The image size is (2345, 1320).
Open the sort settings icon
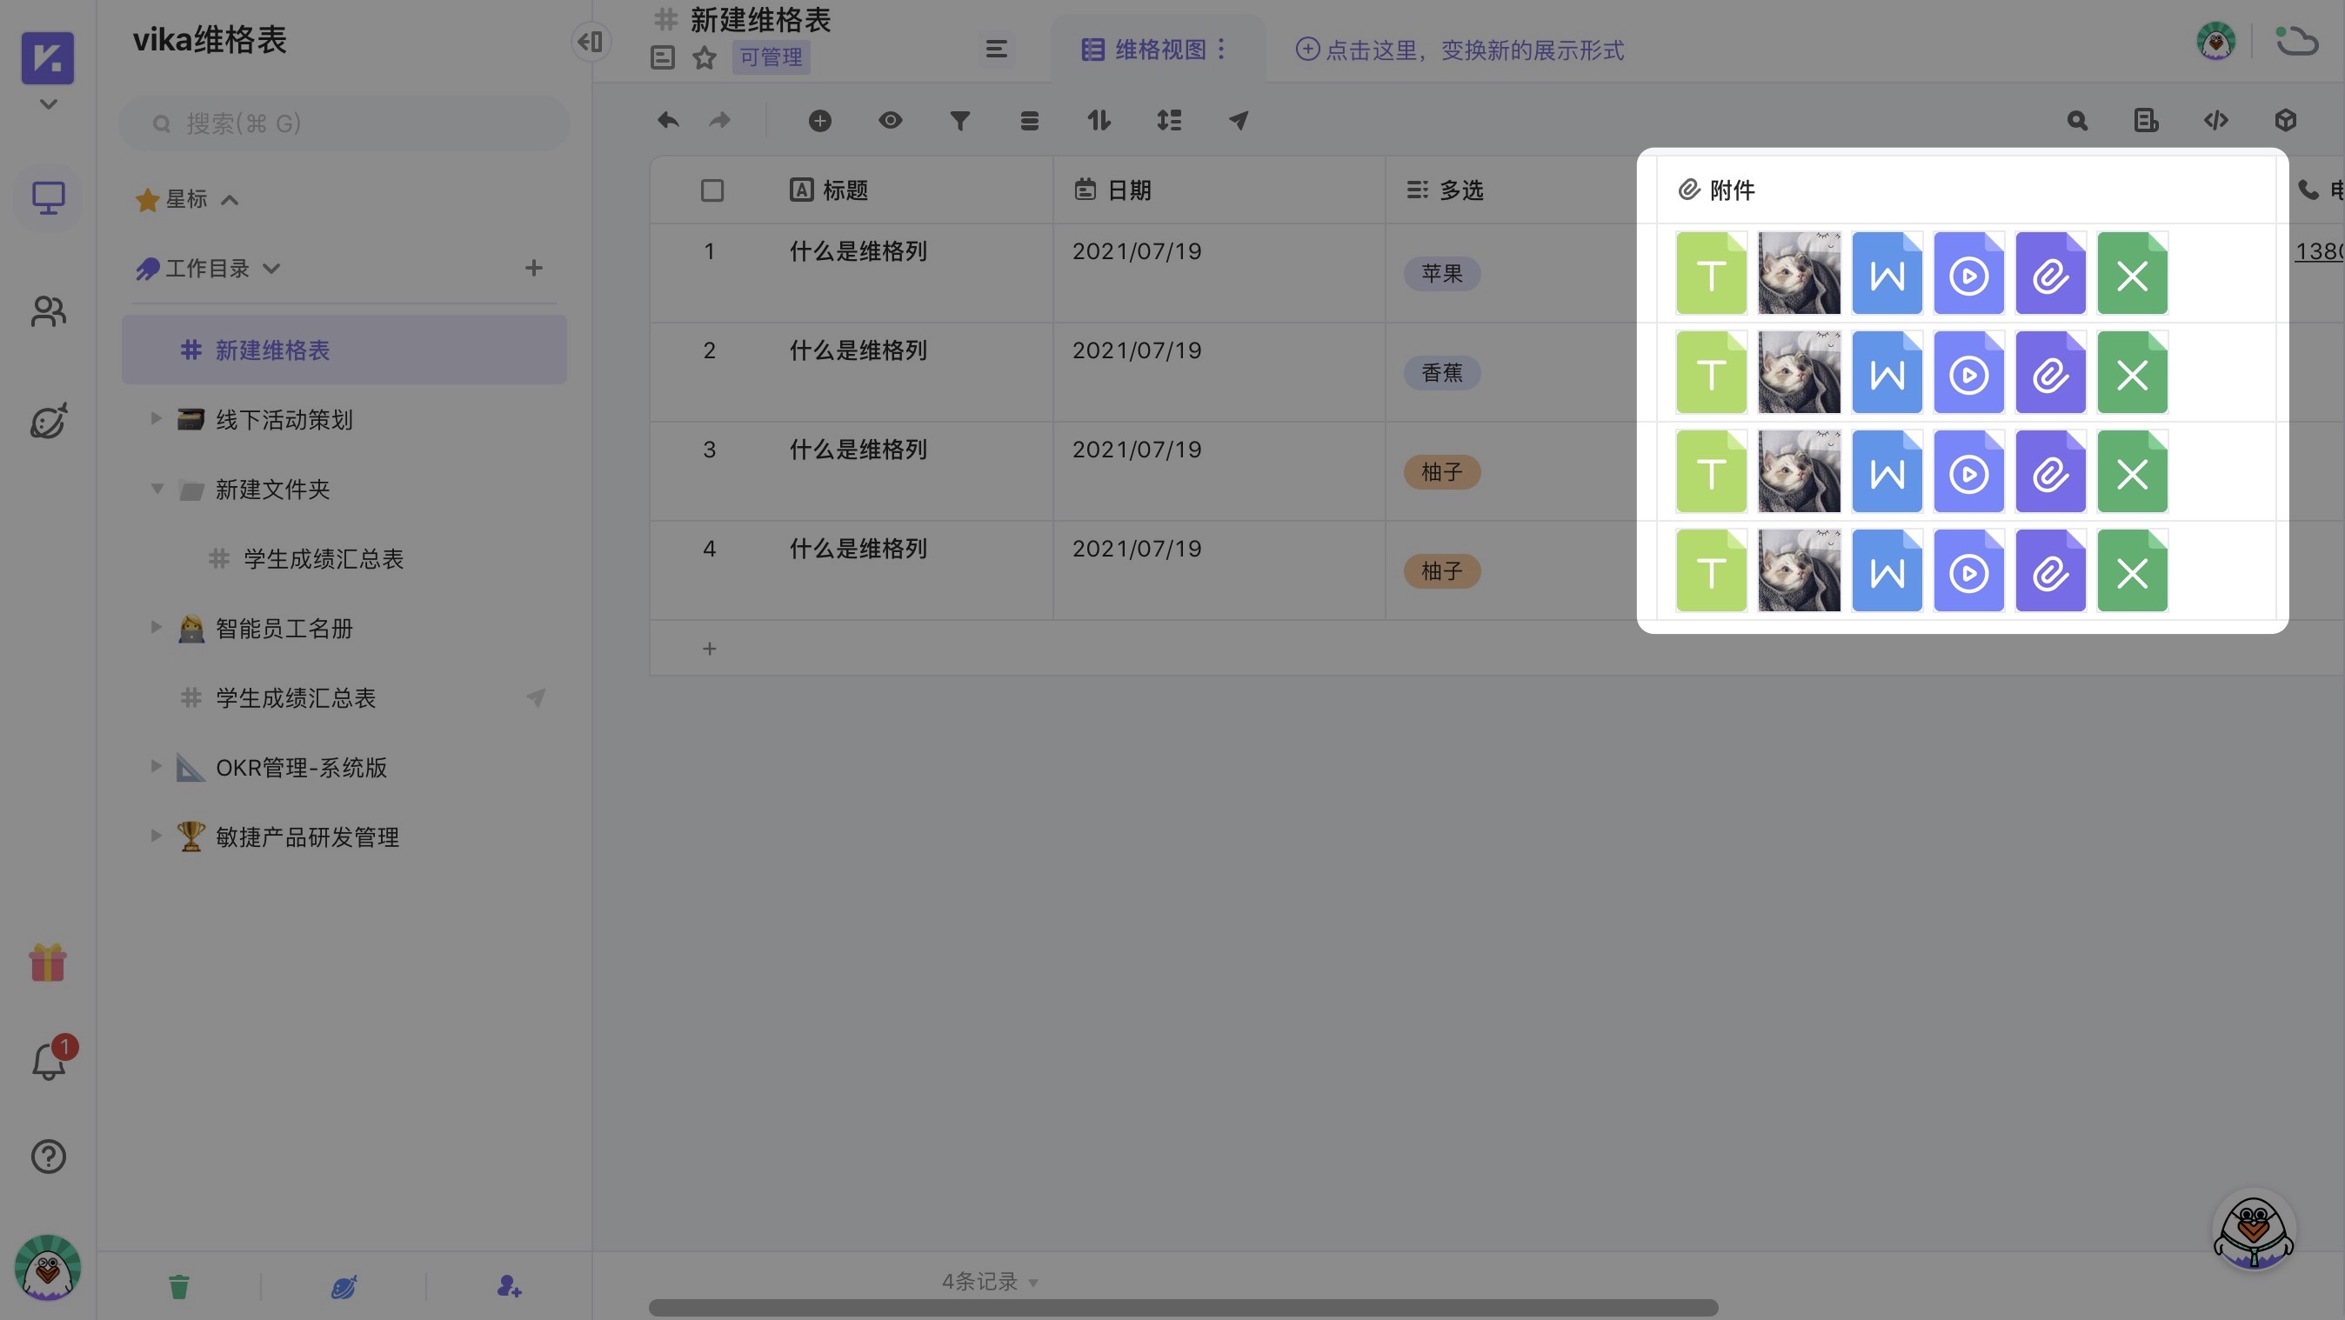1099,119
